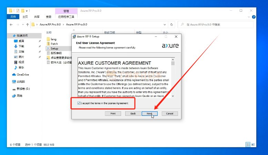Switch to details view icon
Viewport: 268px width, 155px height.
pyautogui.click(x=248, y=145)
